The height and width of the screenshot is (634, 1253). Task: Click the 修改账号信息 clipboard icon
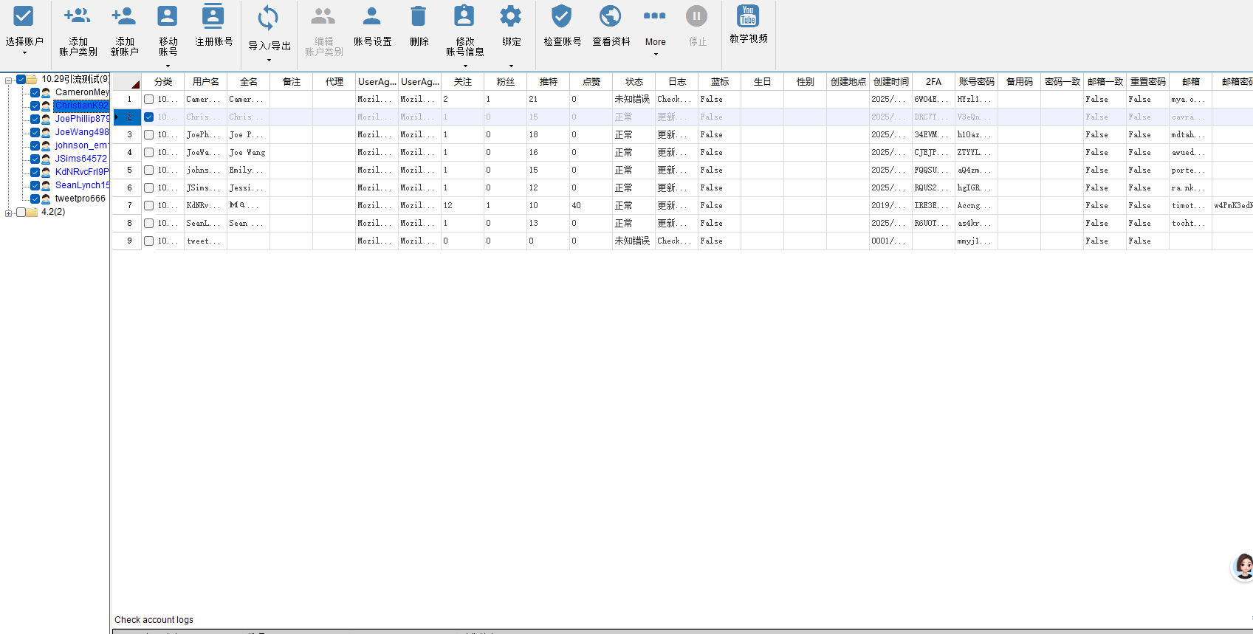(x=464, y=15)
